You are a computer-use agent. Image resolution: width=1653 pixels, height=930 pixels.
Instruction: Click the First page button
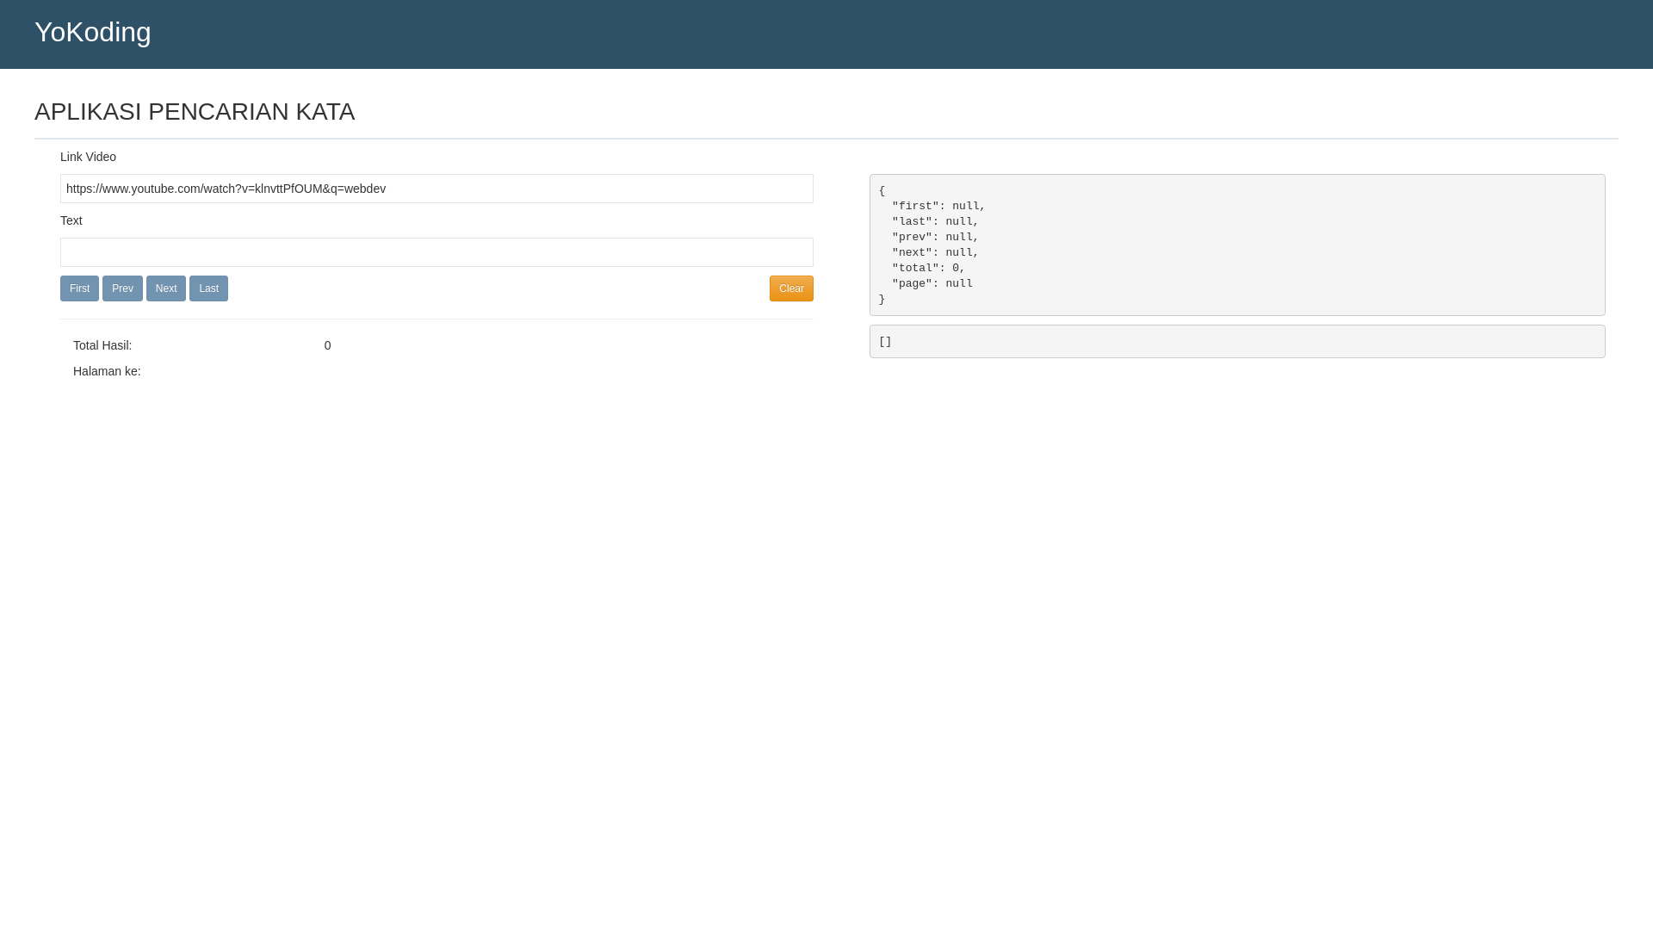point(79,288)
